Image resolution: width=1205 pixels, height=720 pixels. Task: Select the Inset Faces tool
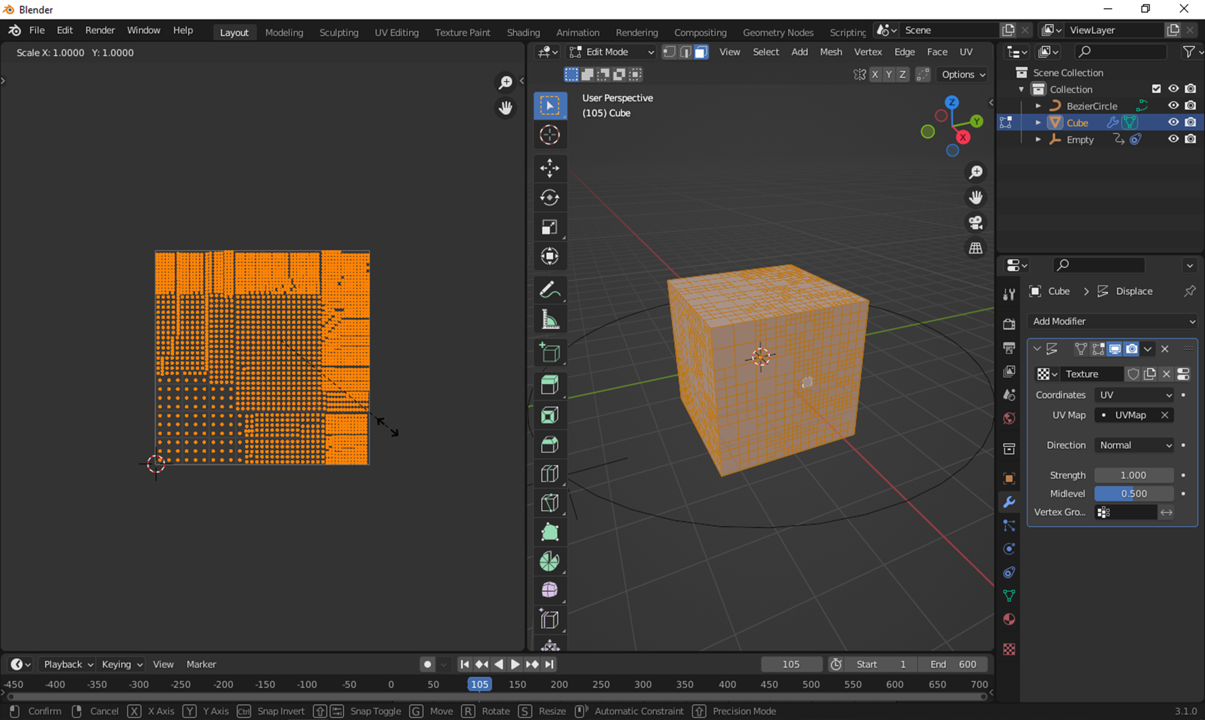(550, 415)
